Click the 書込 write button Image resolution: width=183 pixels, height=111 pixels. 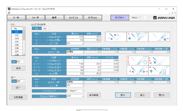tap(142, 95)
